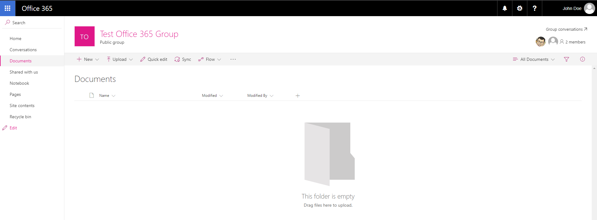Open Site contents
Image resolution: width=597 pixels, height=220 pixels.
point(22,106)
